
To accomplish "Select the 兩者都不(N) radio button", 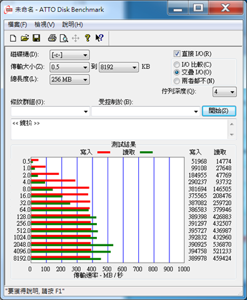I will tap(176, 81).
